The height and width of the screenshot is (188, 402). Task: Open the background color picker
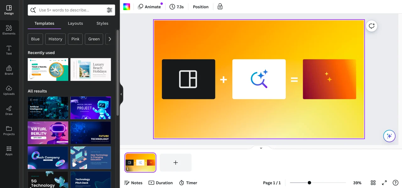point(127,7)
